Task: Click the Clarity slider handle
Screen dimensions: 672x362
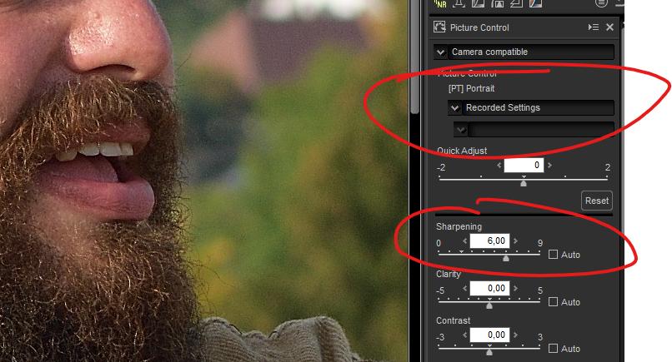Action: (489, 305)
